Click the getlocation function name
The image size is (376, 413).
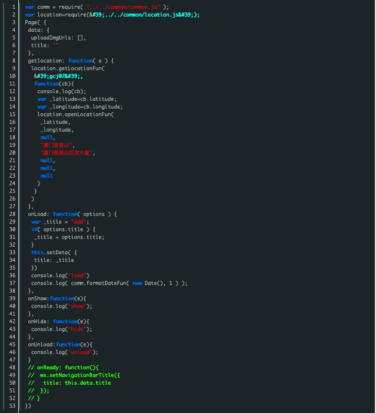[46, 61]
